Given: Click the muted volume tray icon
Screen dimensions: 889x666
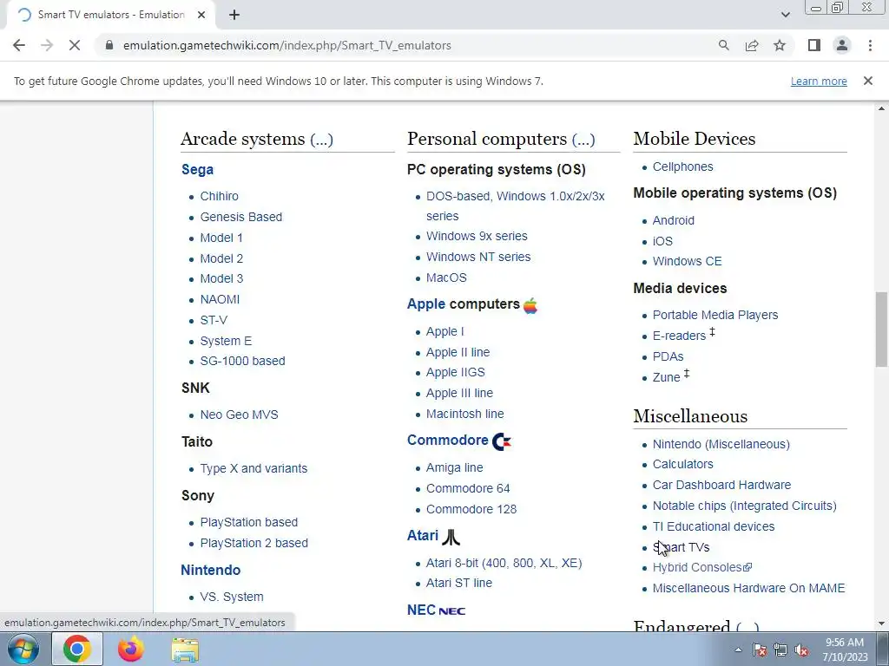Looking at the screenshot, I should pyautogui.click(x=801, y=650).
